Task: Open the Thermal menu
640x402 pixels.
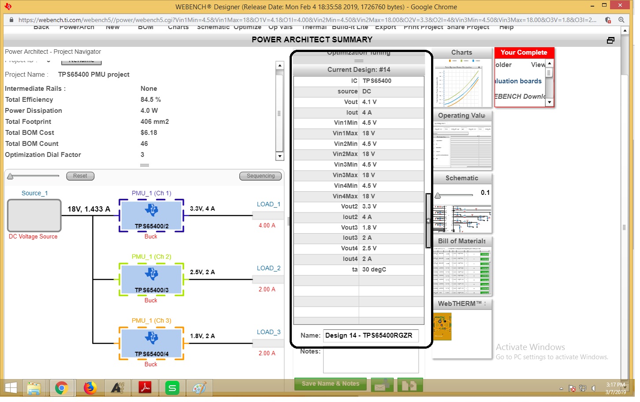Action: [314, 27]
